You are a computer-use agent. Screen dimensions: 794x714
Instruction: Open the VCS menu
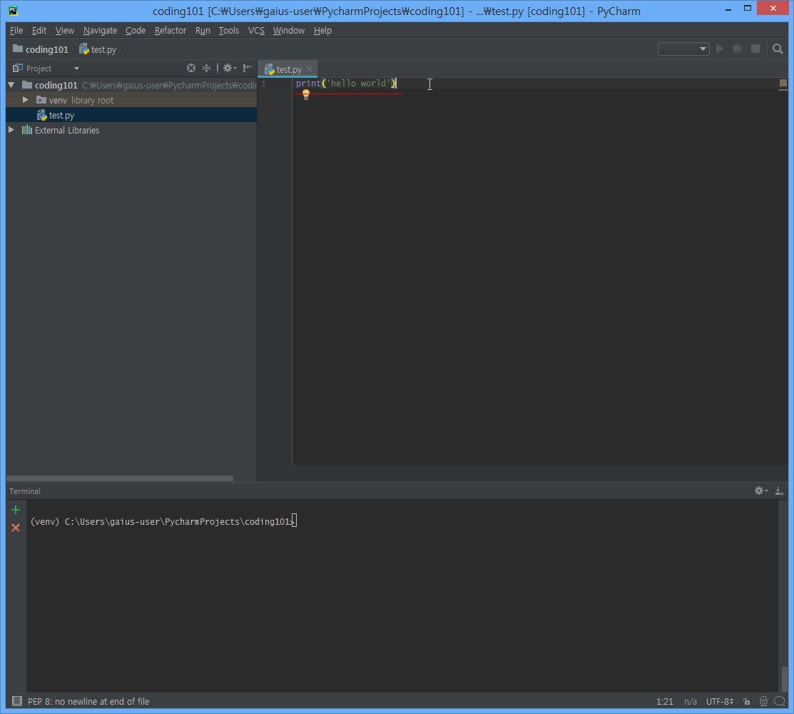click(256, 31)
